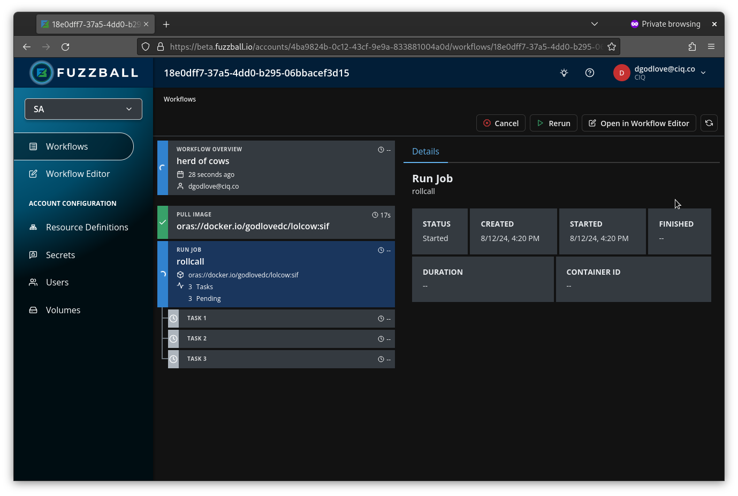
Task: Click the Task 3 pending clock icon
Action: 173,359
